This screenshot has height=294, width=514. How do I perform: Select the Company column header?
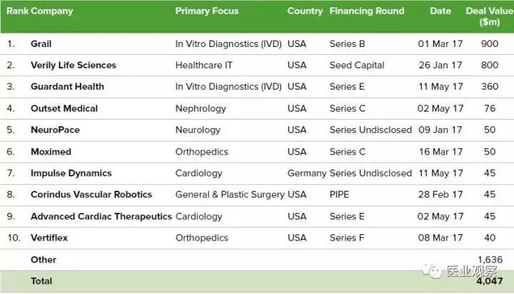tap(52, 11)
